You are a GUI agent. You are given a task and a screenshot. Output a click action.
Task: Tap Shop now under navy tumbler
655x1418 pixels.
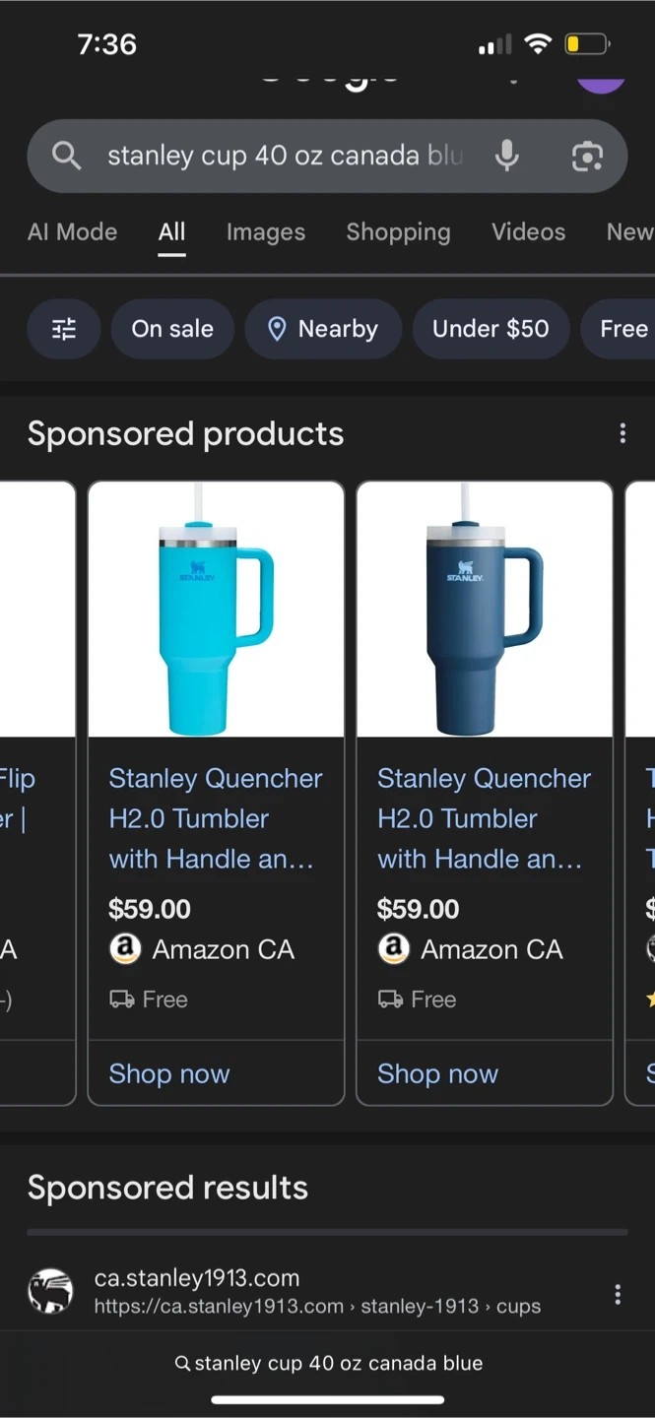437,1073
